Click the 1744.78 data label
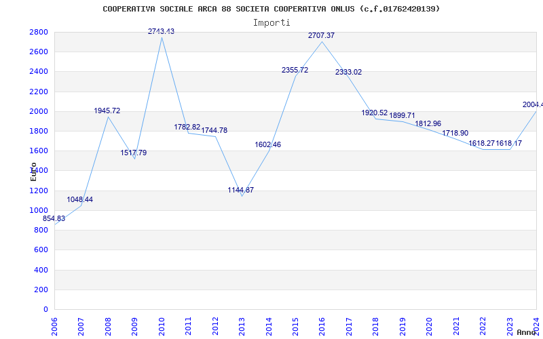This screenshot has width=543, height=339. [214, 130]
